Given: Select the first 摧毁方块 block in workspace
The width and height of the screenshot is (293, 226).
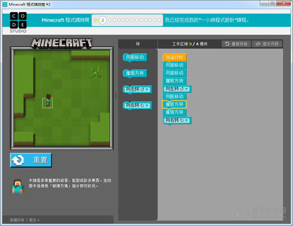Looking at the screenshot, I should 174,81.
